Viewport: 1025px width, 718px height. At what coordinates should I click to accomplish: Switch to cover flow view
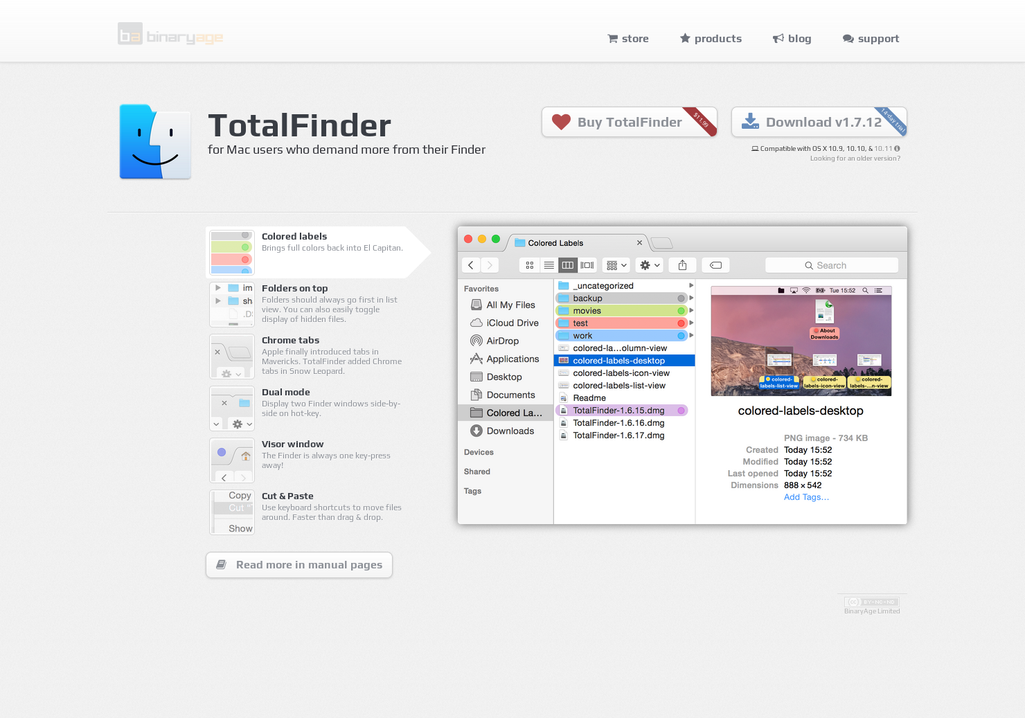point(587,264)
